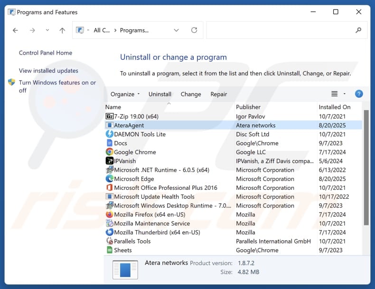Click Uninstall in the toolbar
This screenshot has height=289, width=375.
tap(160, 94)
